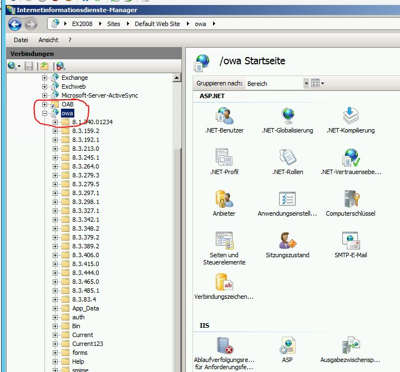
Task: Click the up-one-level folder icon
Action: 44,67
